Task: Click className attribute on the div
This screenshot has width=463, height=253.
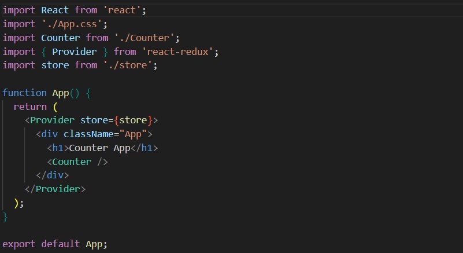Action: [x=88, y=134]
